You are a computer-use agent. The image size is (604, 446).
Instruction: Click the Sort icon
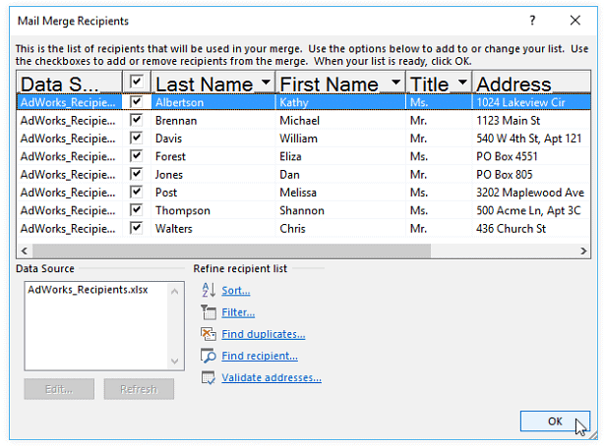(208, 290)
